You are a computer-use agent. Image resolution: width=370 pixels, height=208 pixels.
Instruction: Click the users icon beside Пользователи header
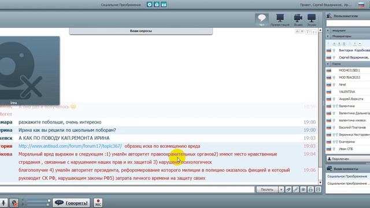(x=329, y=16)
